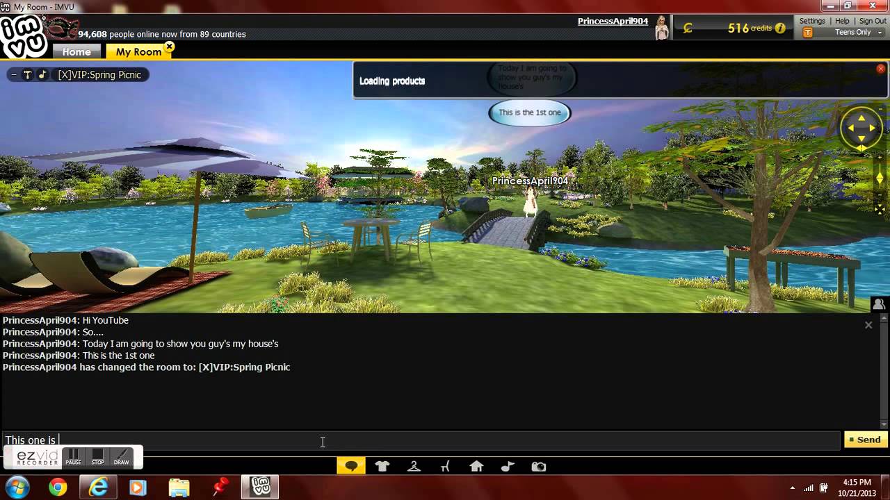
Task: Open the chat mode icon
Action: coord(351,467)
